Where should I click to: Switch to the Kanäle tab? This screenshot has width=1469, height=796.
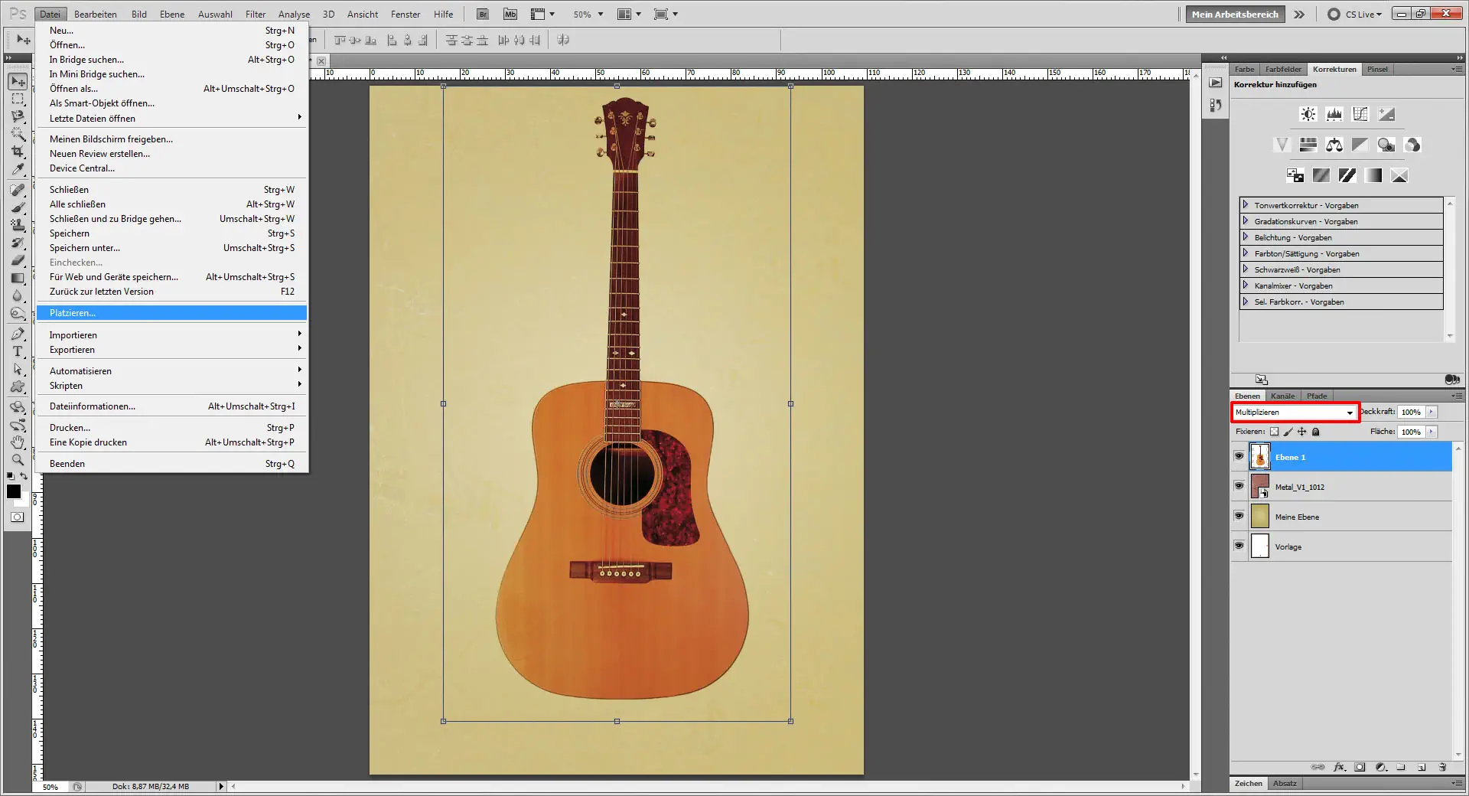click(x=1282, y=396)
